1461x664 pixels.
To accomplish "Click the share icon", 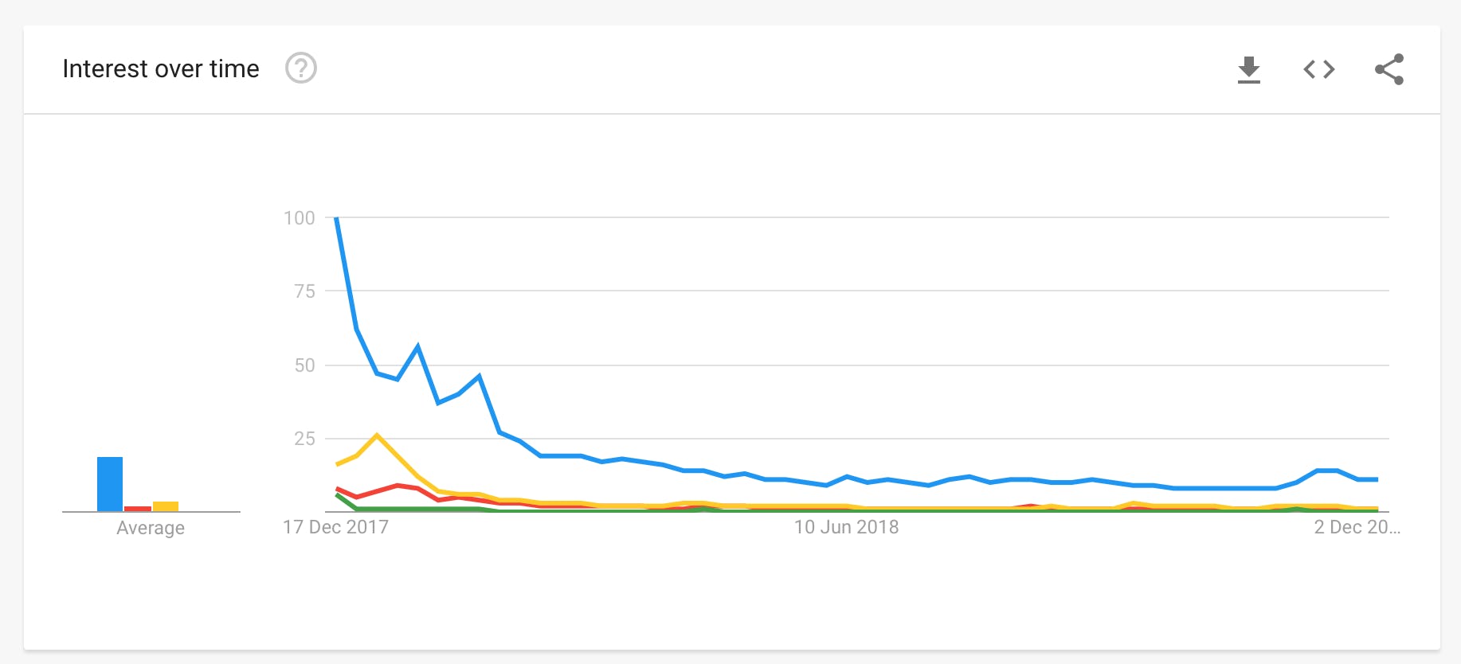I will [x=1389, y=69].
